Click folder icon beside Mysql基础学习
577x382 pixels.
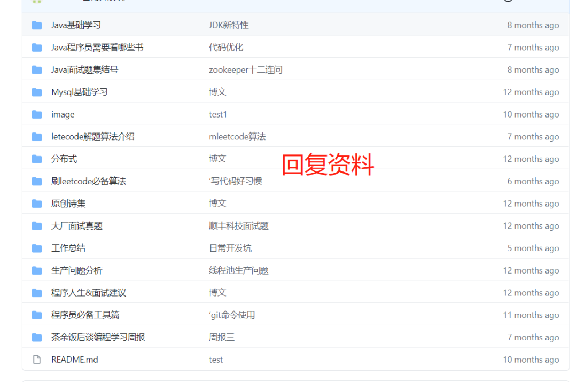37,92
